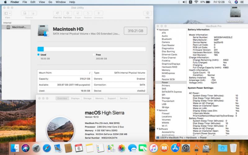Select USB in the Hardware list
Screen dimensions: 248x155
164,104
